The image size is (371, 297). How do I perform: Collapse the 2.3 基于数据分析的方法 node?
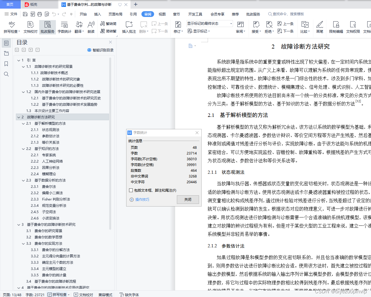click(x=24, y=180)
